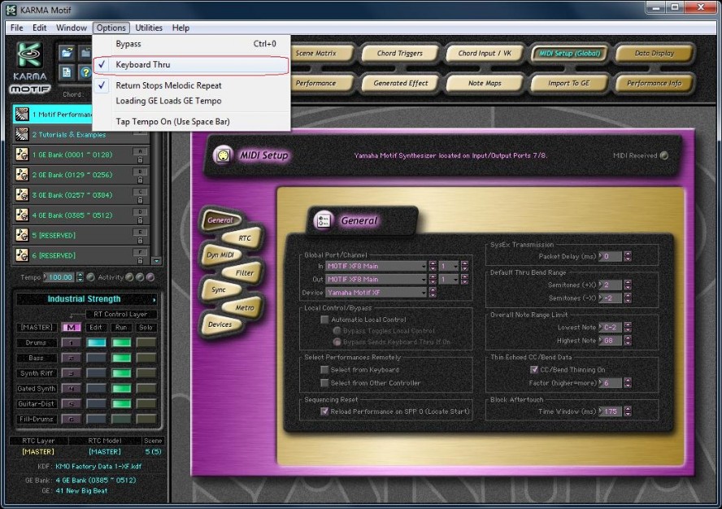Click the document page icon beside help
This screenshot has height=509, width=722.
pyautogui.click(x=66, y=72)
